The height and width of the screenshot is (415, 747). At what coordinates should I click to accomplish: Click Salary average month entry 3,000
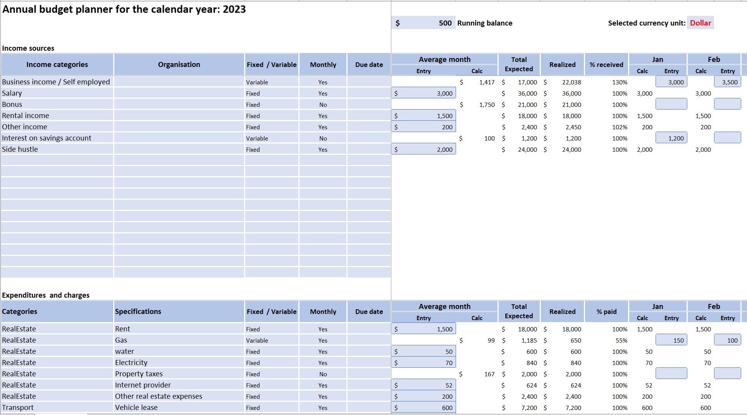click(423, 93)
